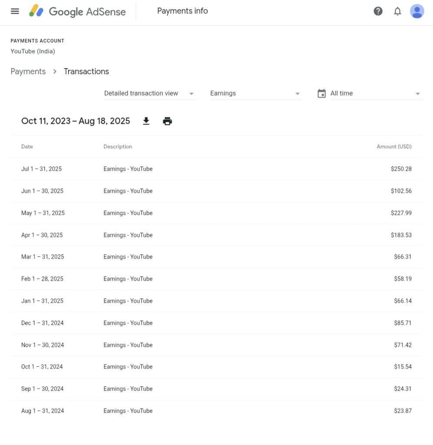Click the Description column header
The image size is (433, 445).
pos(118,147)
